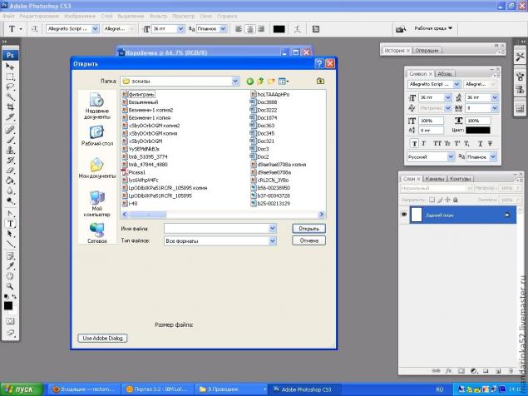Image resolution: width=528 pixels, height=396 pixels.
Task: Open anti-aliasing dropdown in options bar
Action: click(x=223, y=29)
